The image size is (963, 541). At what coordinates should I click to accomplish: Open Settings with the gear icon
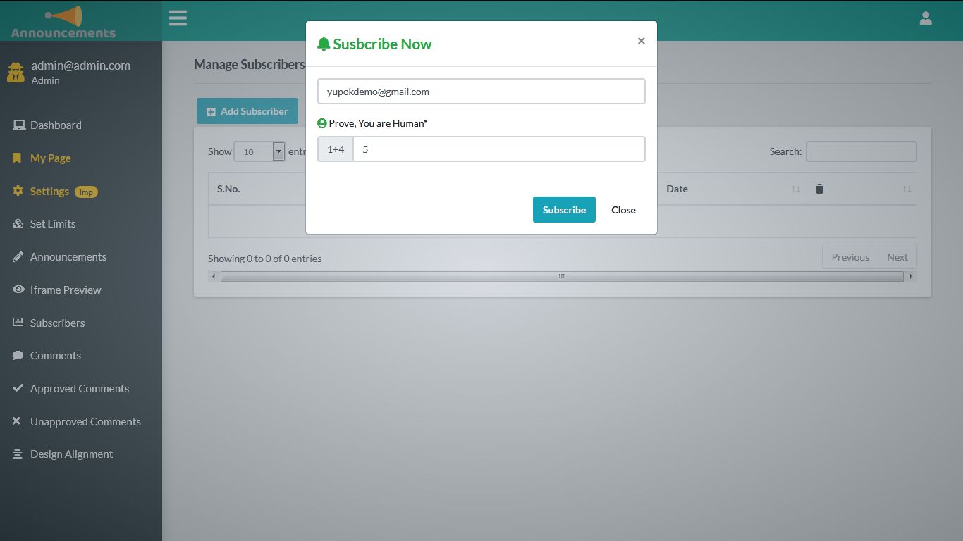(x=17, y=191)
